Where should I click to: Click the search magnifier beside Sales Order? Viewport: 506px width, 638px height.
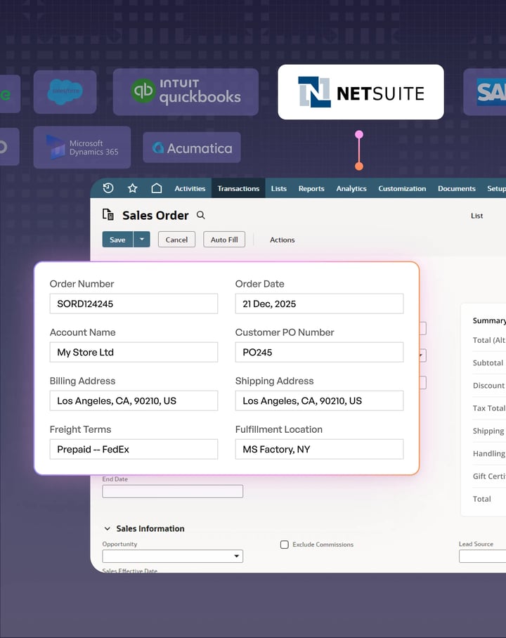tap(201, 216)
